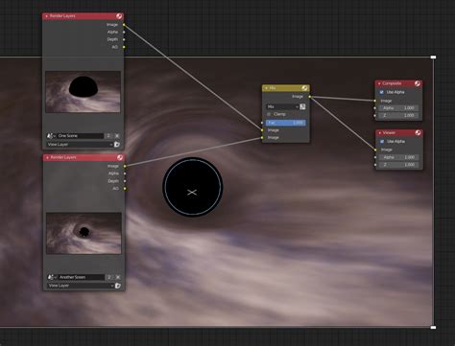Click preview icon in Viewer node header

point(418,132)
